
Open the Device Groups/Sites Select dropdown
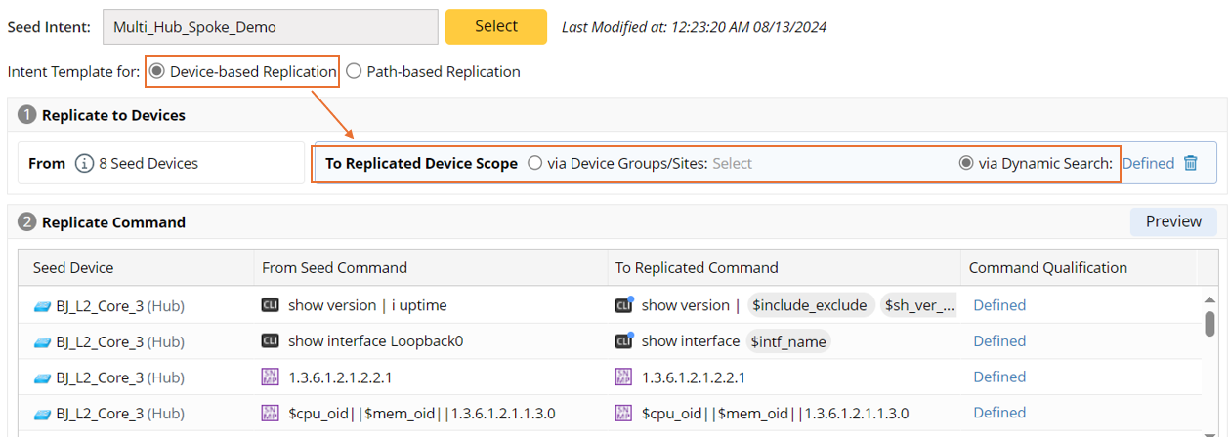[x=732, y=163]
